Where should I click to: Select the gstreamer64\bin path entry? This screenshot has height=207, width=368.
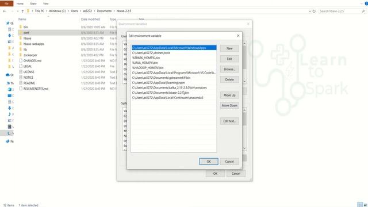pos(174,78)
